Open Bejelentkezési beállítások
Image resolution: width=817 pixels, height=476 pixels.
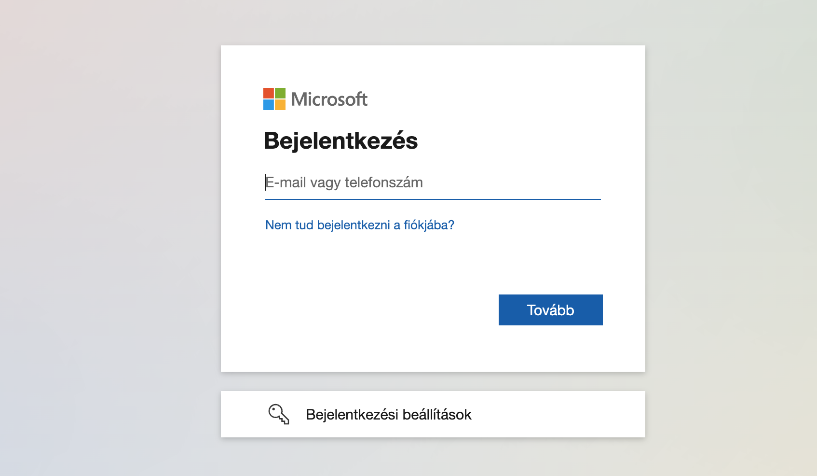[389, 414]
